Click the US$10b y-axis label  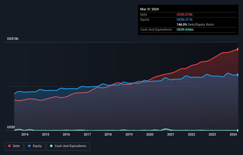13,39
